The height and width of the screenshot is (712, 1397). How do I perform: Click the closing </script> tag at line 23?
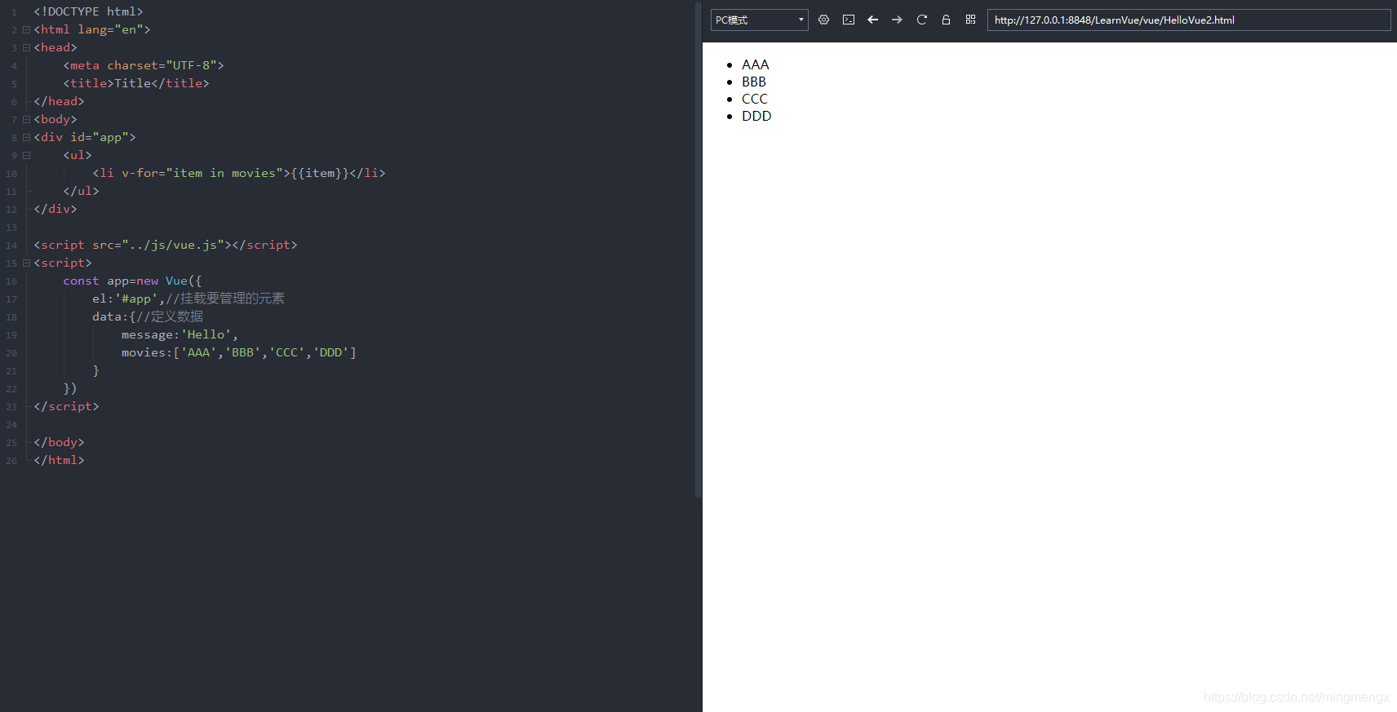coord(66,406)
